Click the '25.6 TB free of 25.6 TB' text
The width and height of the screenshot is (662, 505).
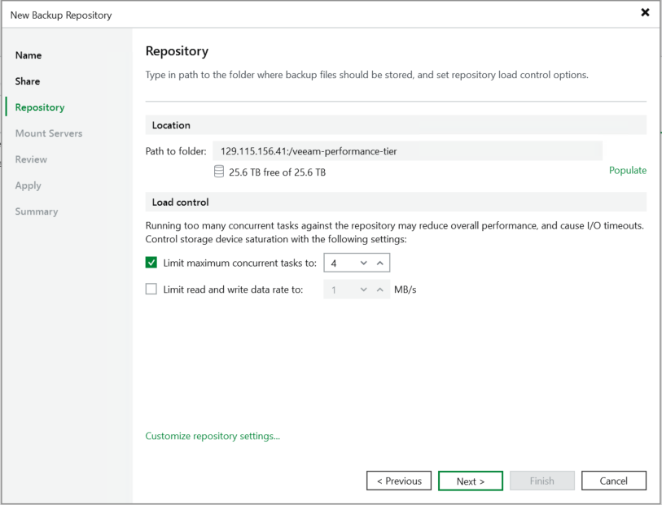278,172
